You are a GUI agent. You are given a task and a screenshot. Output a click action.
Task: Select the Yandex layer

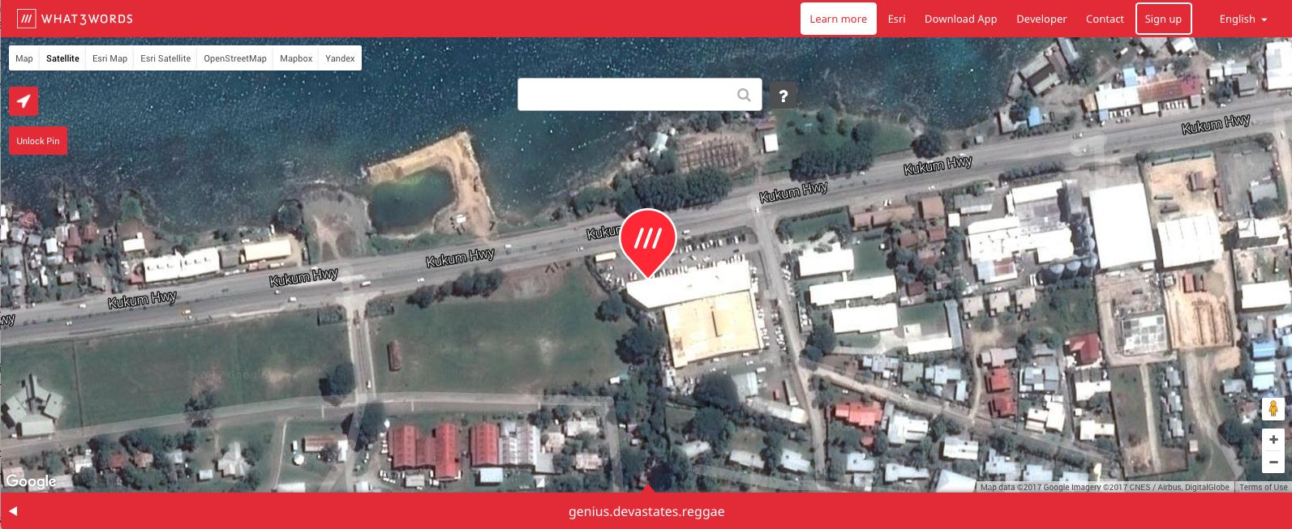pos(340,58)
